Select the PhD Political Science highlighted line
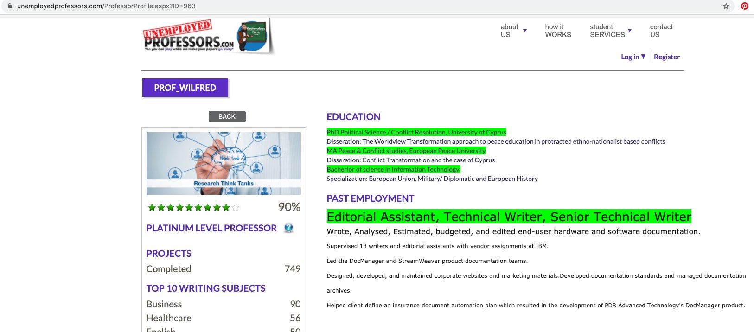Image resolution: width=754 pixels, height=332 pixels. (x=416, y=132)
